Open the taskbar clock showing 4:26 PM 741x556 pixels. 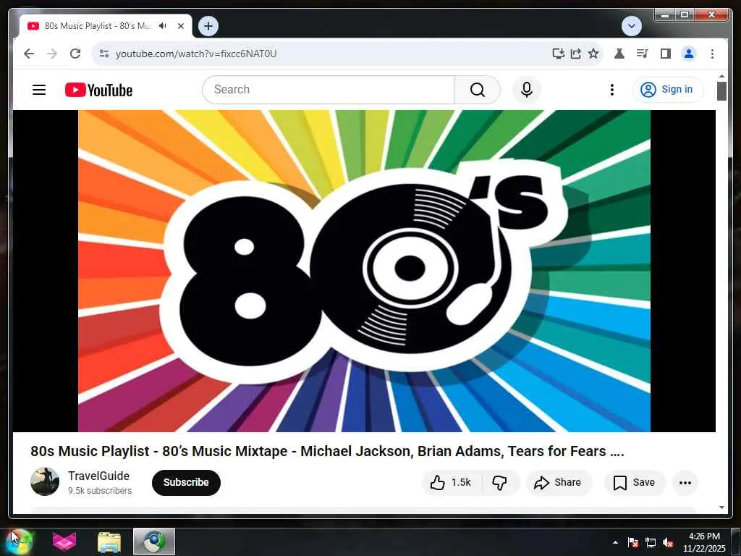[704, 542]
